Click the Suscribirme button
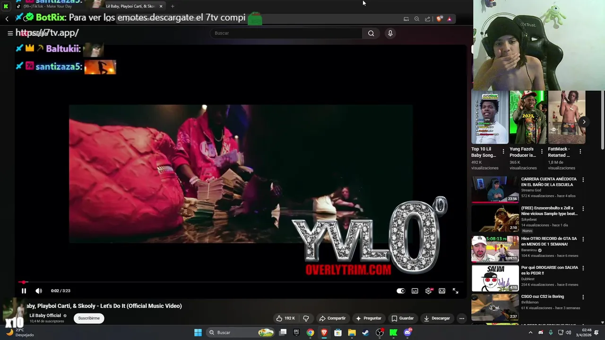 tap(89, 318)
